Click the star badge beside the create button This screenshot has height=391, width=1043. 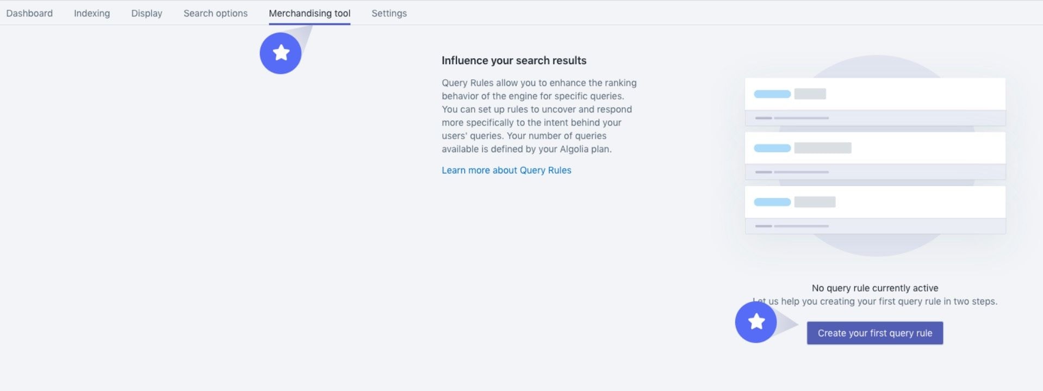click(x=755, y=322)
